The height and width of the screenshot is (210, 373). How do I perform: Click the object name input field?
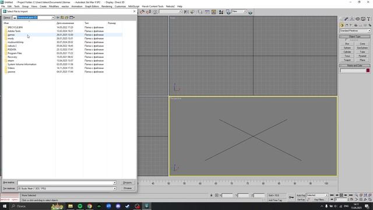pyautogui.click(x=353, y=71)
